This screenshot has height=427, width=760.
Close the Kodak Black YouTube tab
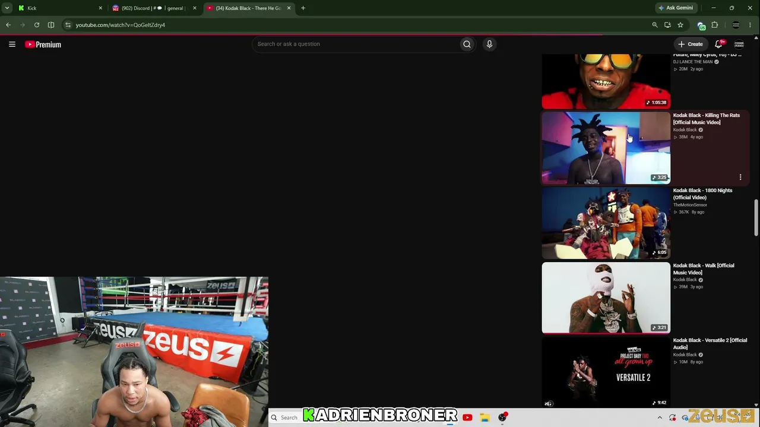click(x=289, y=8)
